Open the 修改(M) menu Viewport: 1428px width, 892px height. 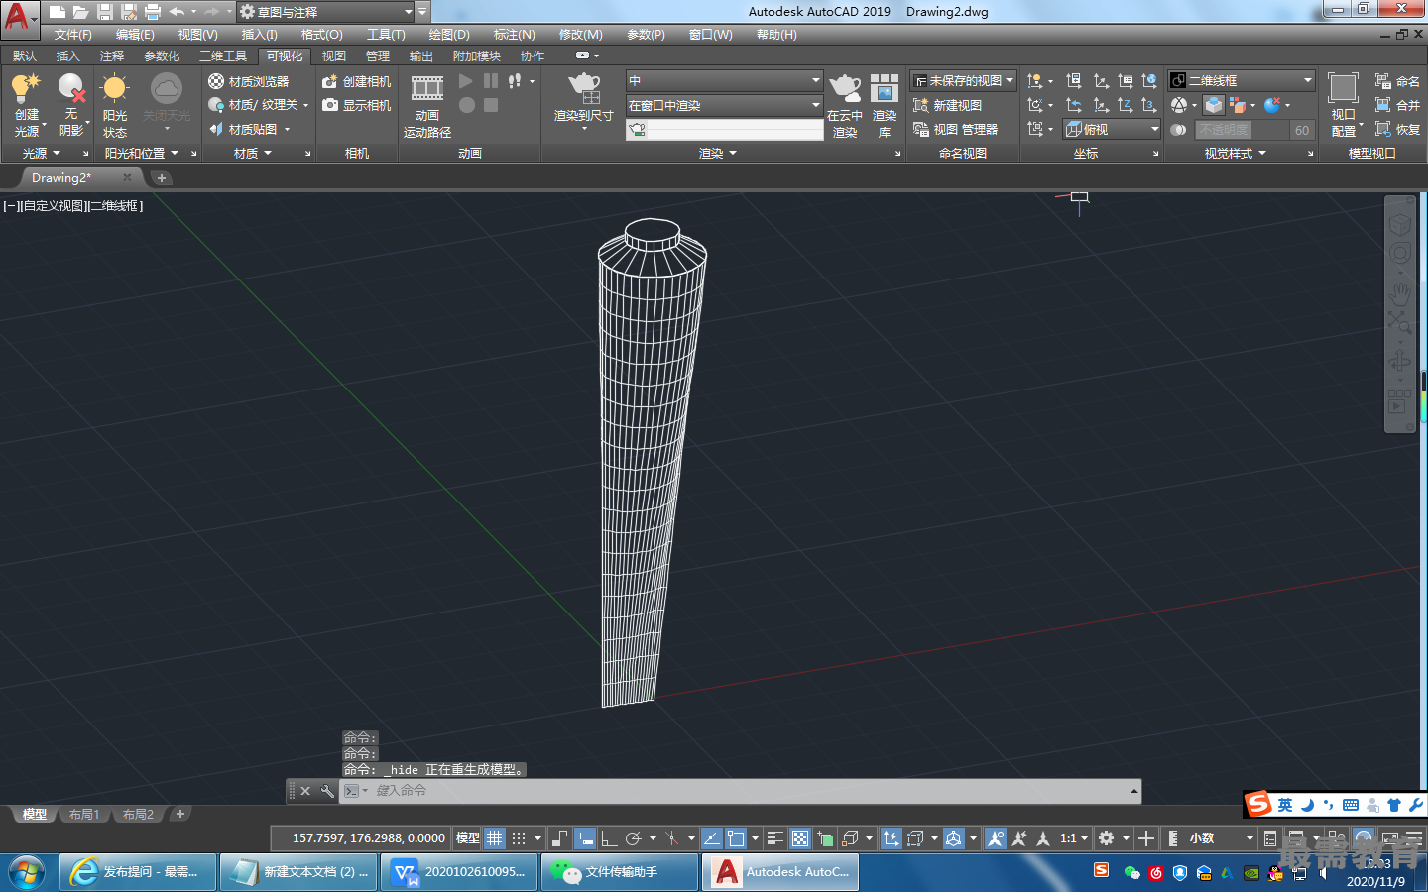coord(580,35)
